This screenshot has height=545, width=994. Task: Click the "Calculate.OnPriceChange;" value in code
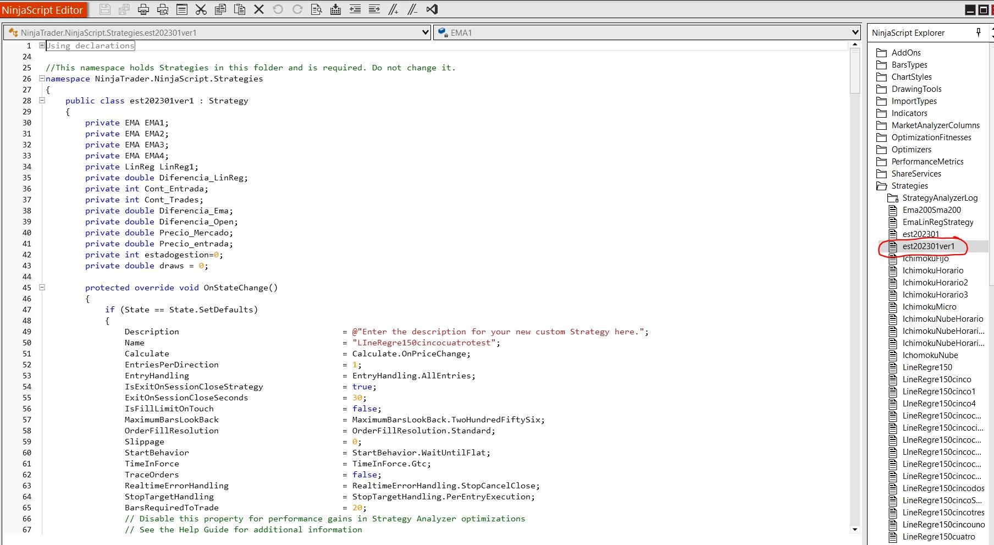(412, 354)
